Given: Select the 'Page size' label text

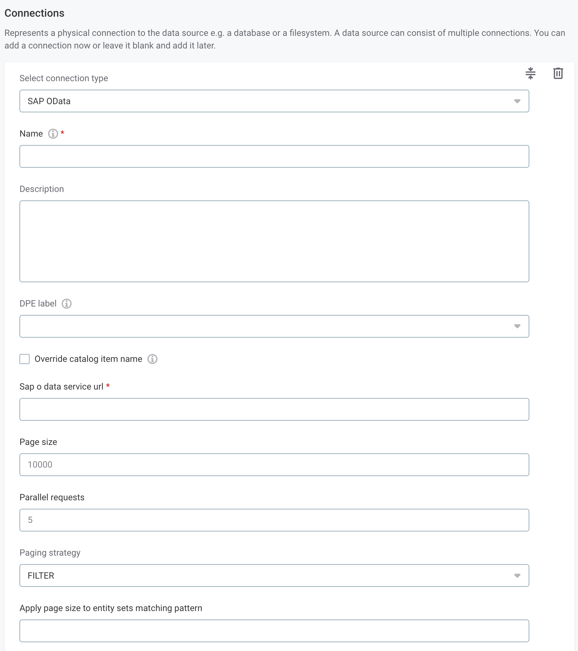Looking at the screenshot, I should click(38, 442).
